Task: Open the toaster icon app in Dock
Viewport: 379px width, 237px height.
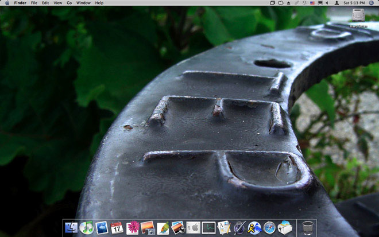Action: tap(285, 228)
